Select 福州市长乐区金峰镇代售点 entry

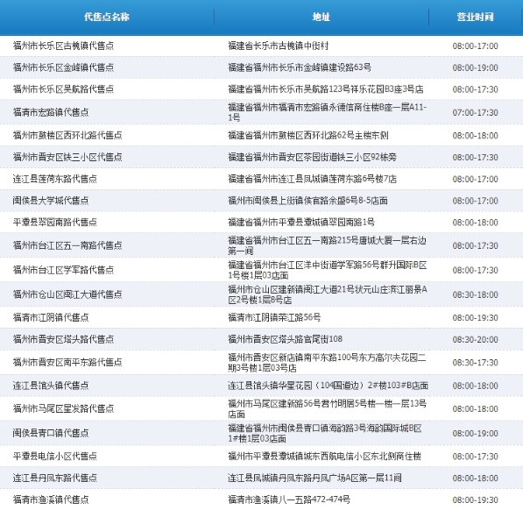pyautogui.click(x=63, y=67)
